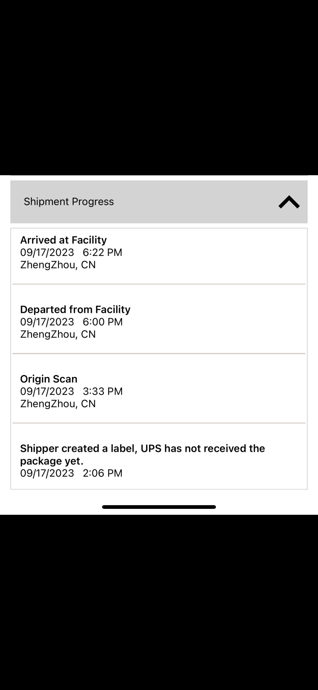Collapse the Shipment Progress chevron arrow
The image size is (318, 690).
(x=289, y=202)
